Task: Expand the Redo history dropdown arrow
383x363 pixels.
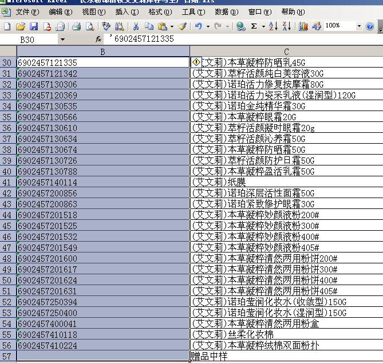Action: tap(227, 26)
